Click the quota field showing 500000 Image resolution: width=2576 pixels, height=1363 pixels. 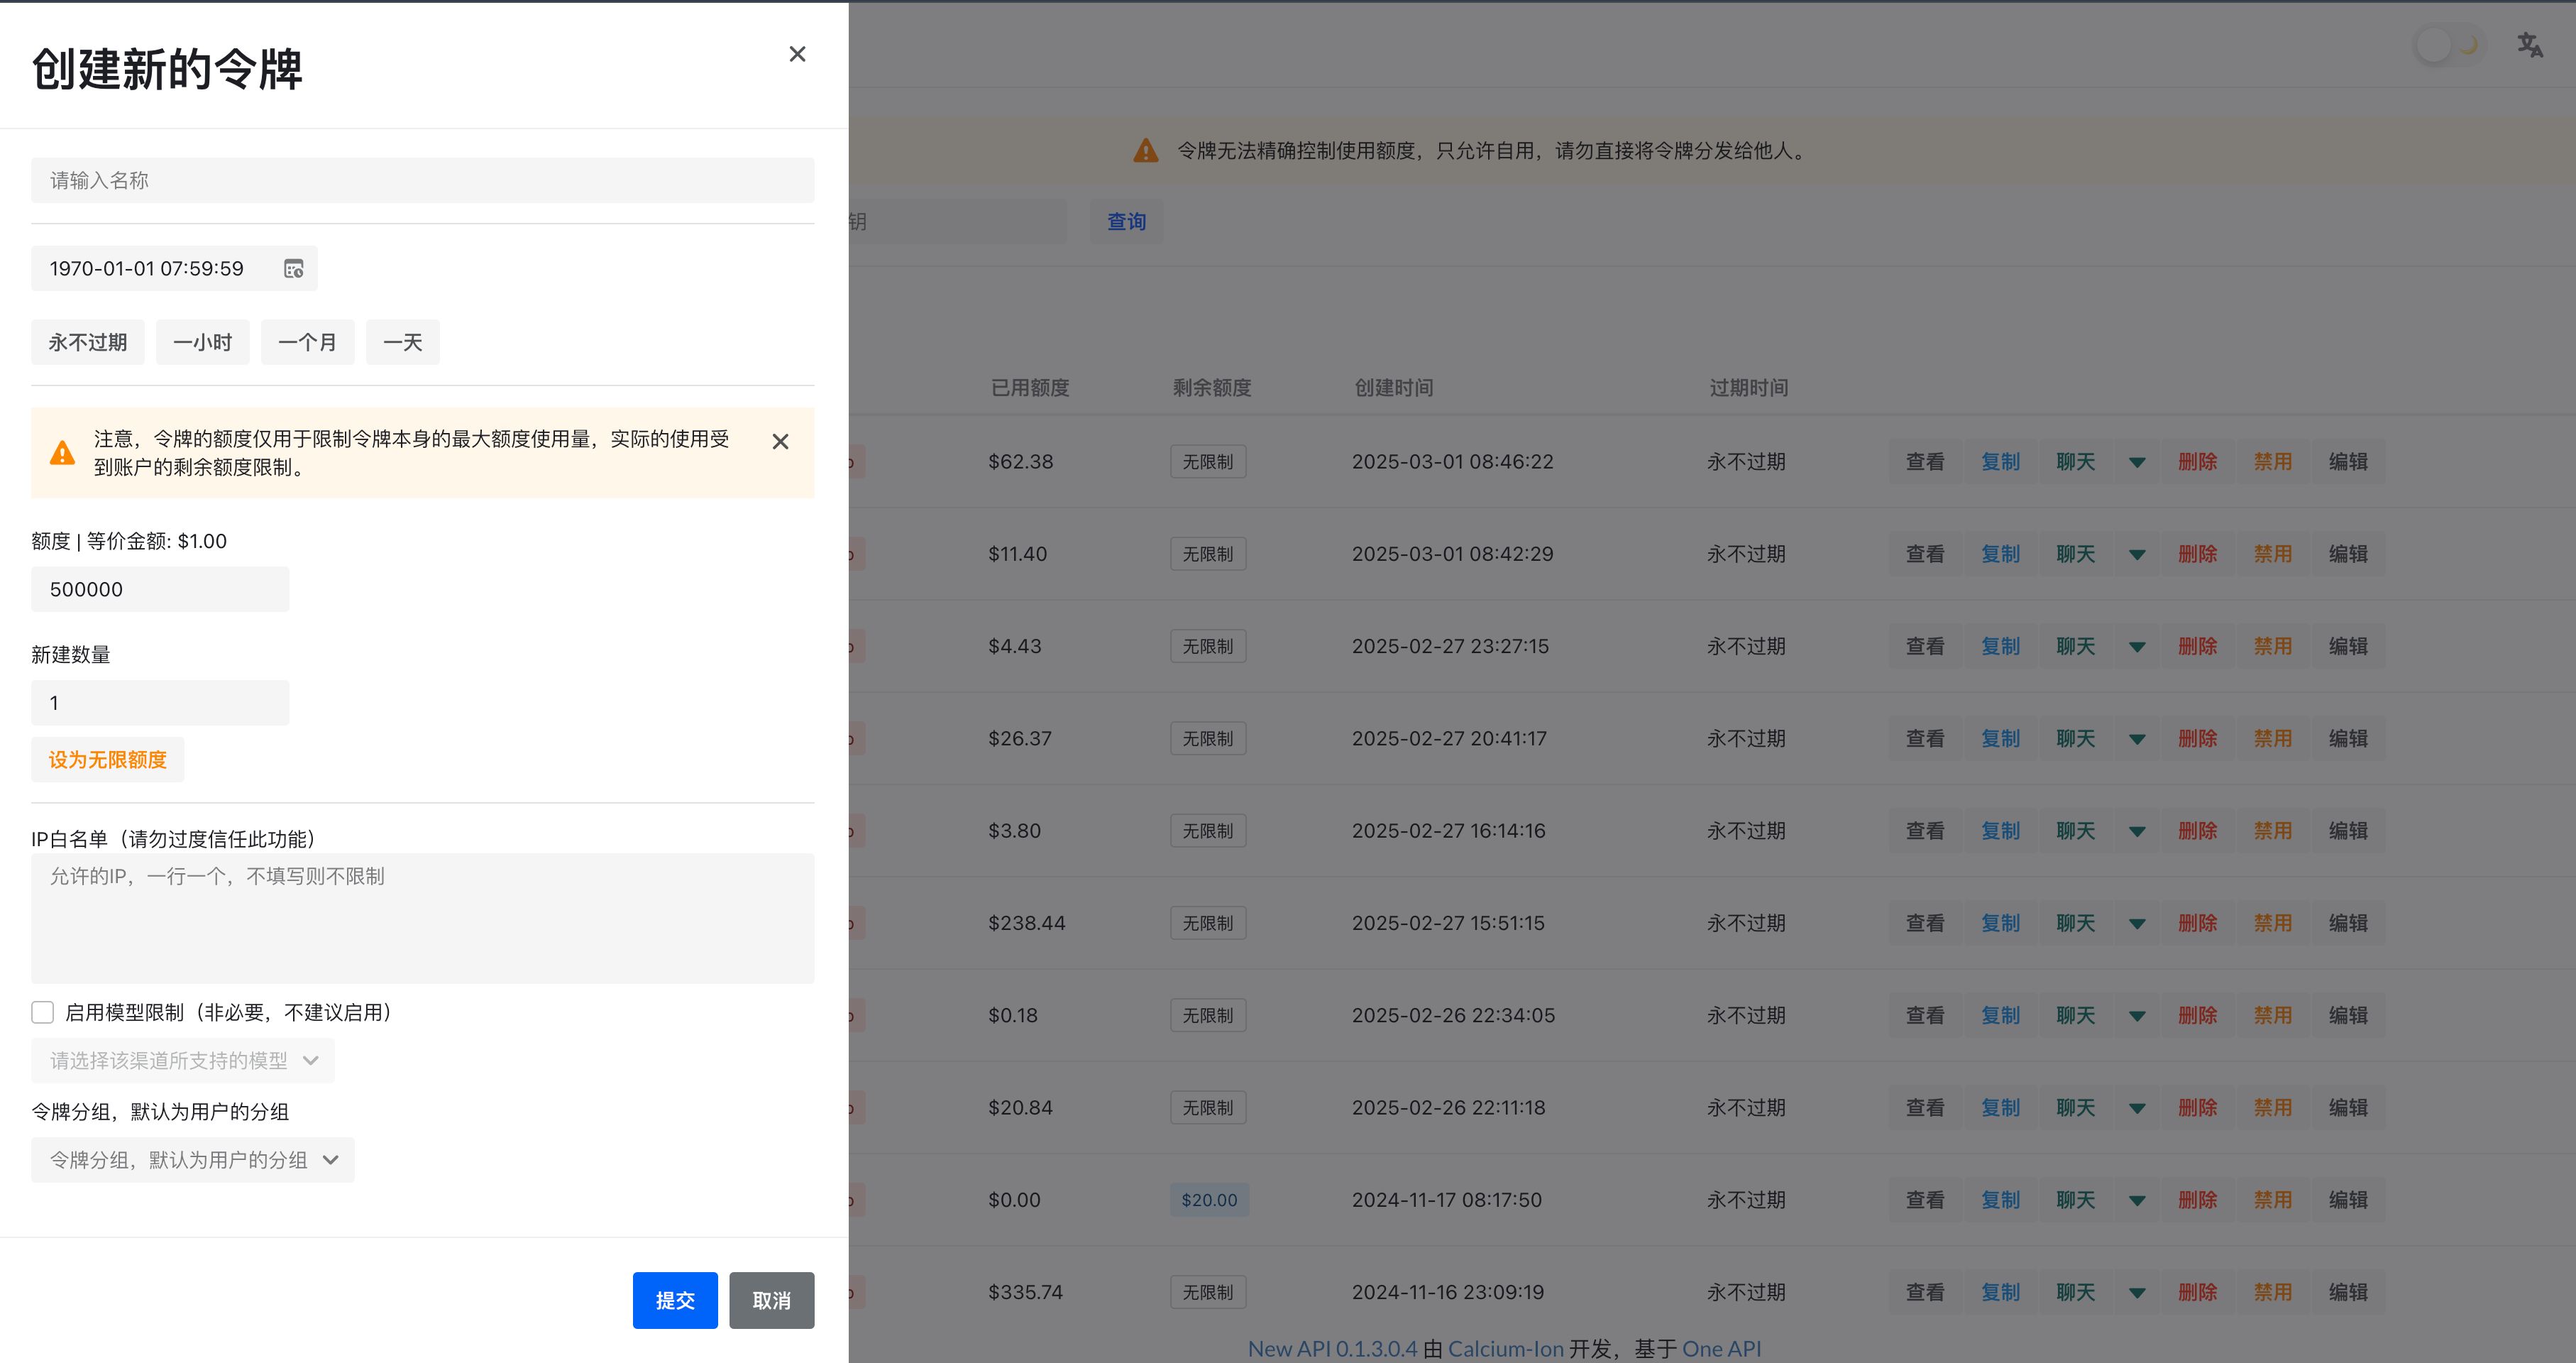160,590
